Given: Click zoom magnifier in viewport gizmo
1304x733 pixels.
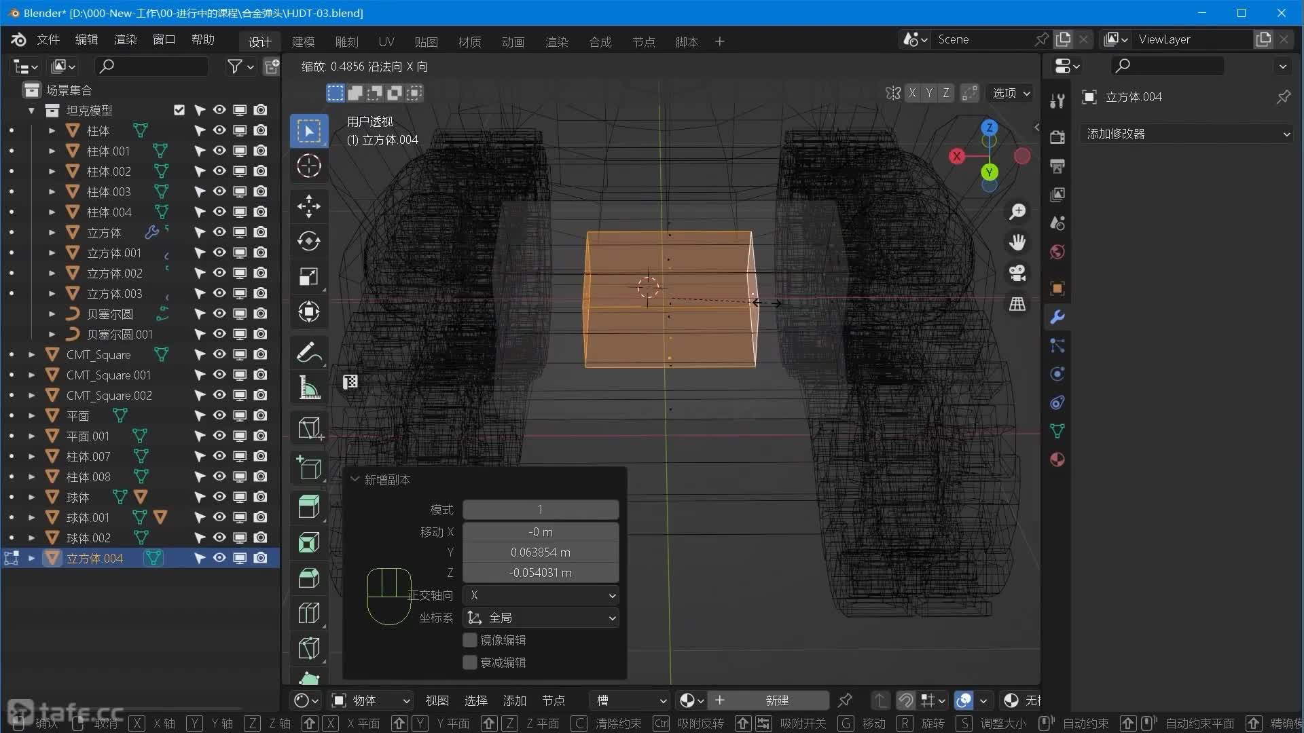Looking at the screenshot, I should click(1017, 211).
